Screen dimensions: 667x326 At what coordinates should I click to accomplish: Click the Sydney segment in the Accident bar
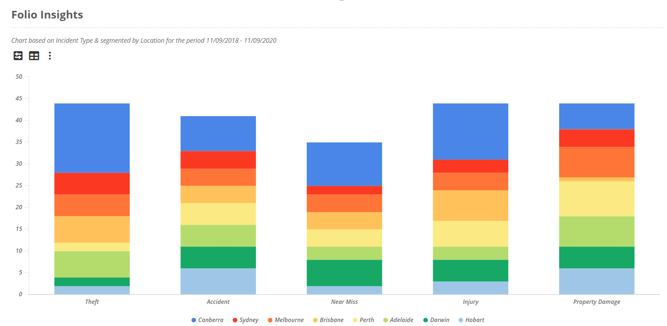click(218, 160)
